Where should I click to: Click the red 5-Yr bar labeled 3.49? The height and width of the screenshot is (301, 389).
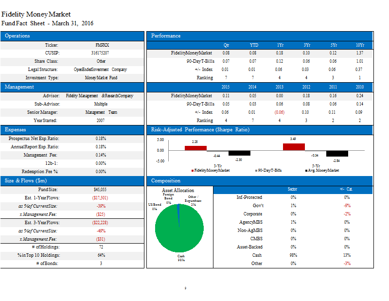point(294,147)
